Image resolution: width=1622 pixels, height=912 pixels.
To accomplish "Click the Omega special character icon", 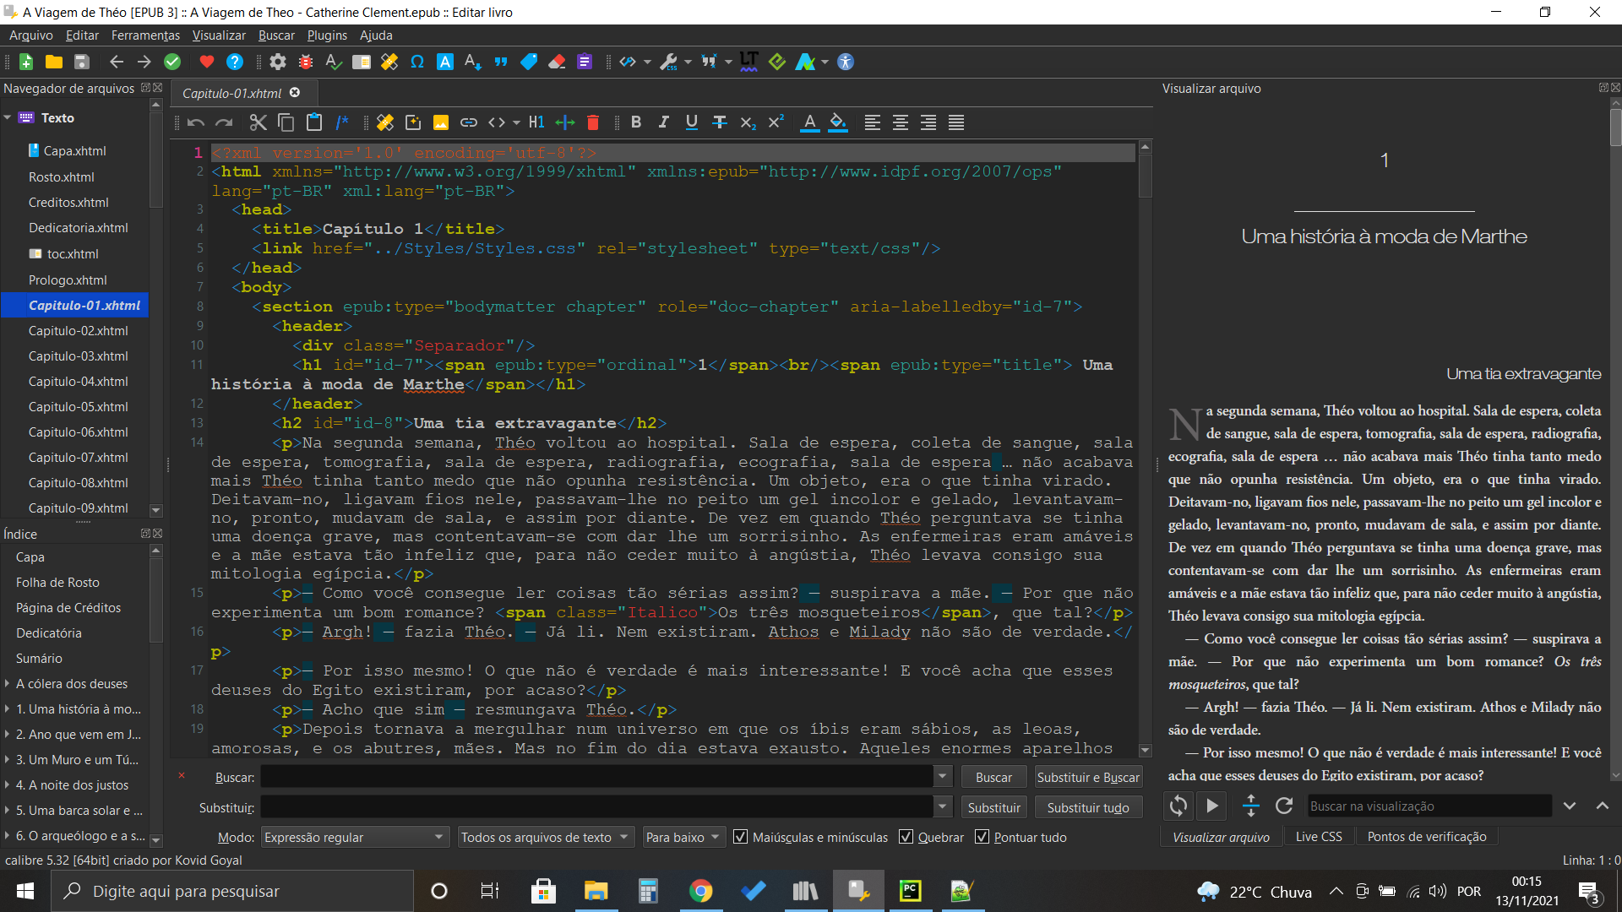I will point(417,62).
